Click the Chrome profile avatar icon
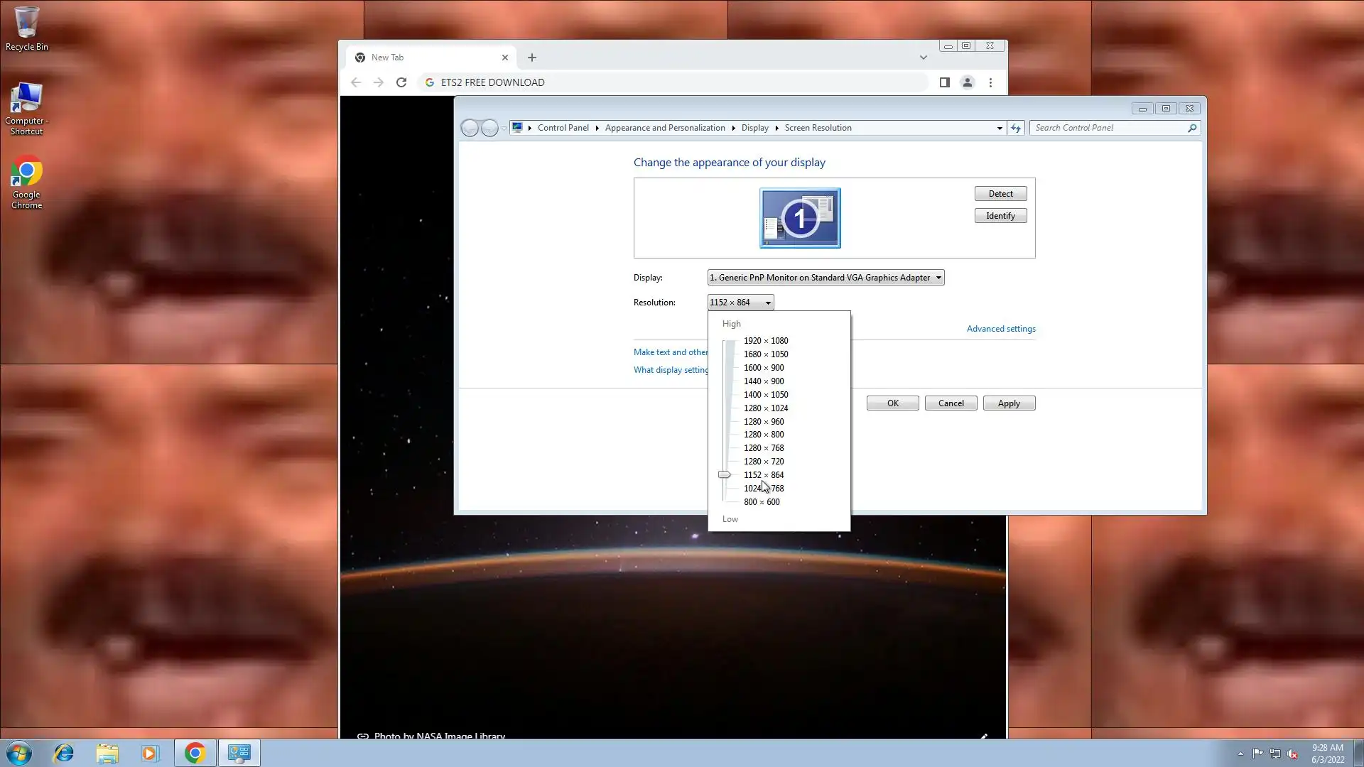The height and width of the screenshot is (767, 1364). click(x=967, y=82)
